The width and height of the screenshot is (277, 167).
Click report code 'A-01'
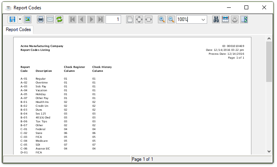[24, 79]
